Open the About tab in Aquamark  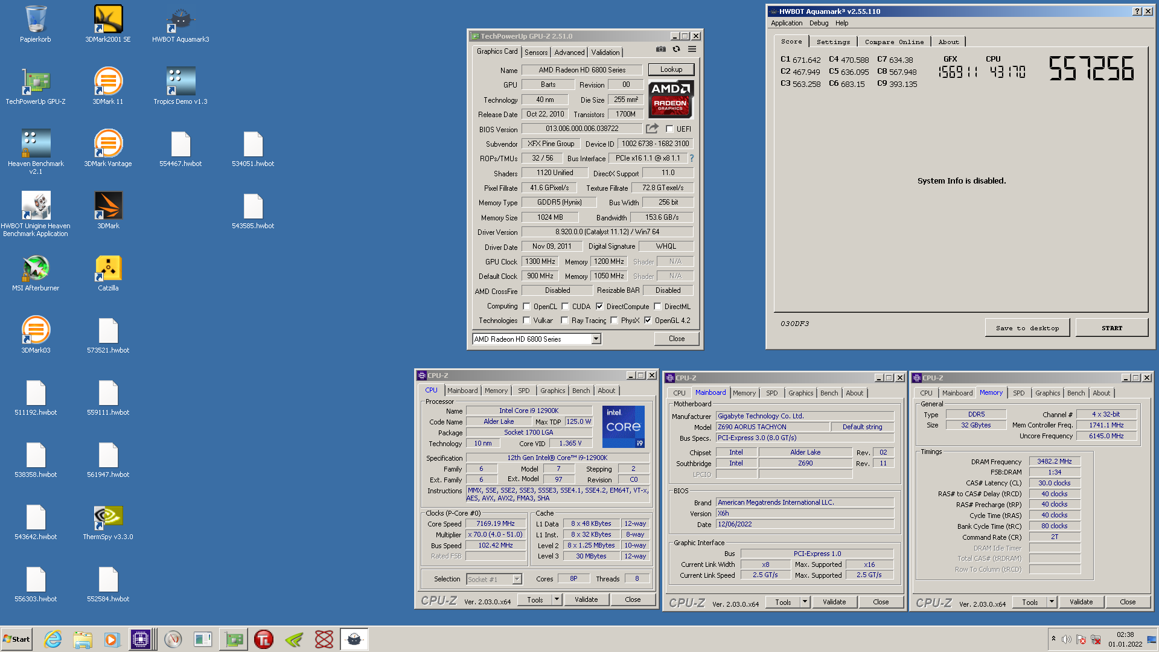(x=948, y=42)
